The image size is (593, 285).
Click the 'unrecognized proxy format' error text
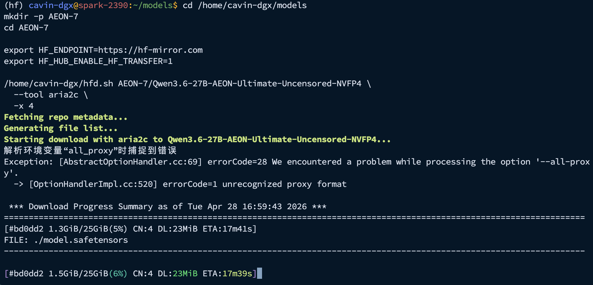click(284, 184)
